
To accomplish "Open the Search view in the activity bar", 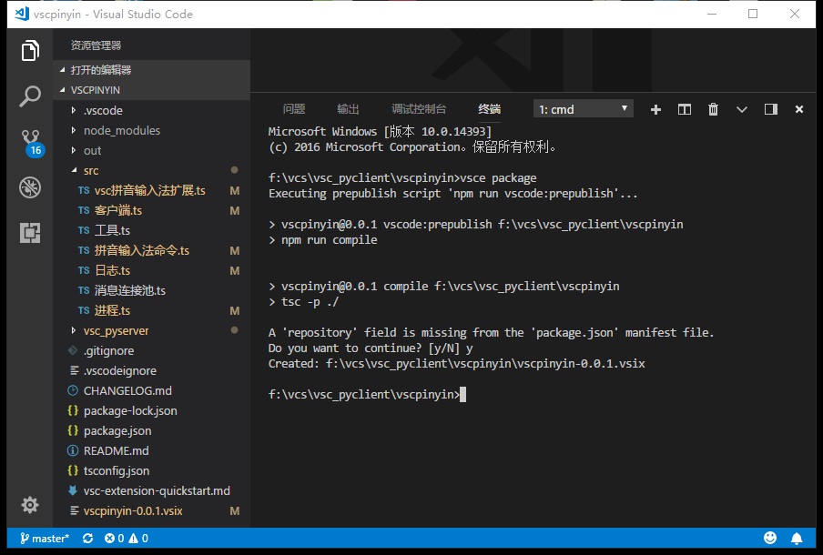I will (x=30, y=95).
